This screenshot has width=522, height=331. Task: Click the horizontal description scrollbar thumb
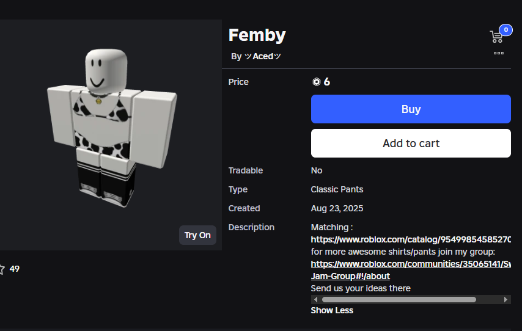(399, 299)
